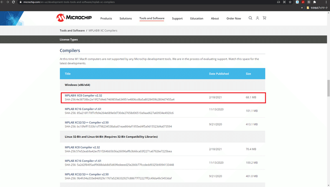
Task: Click the page vertical scrollbar thumb
Action: tap(328, 88)
